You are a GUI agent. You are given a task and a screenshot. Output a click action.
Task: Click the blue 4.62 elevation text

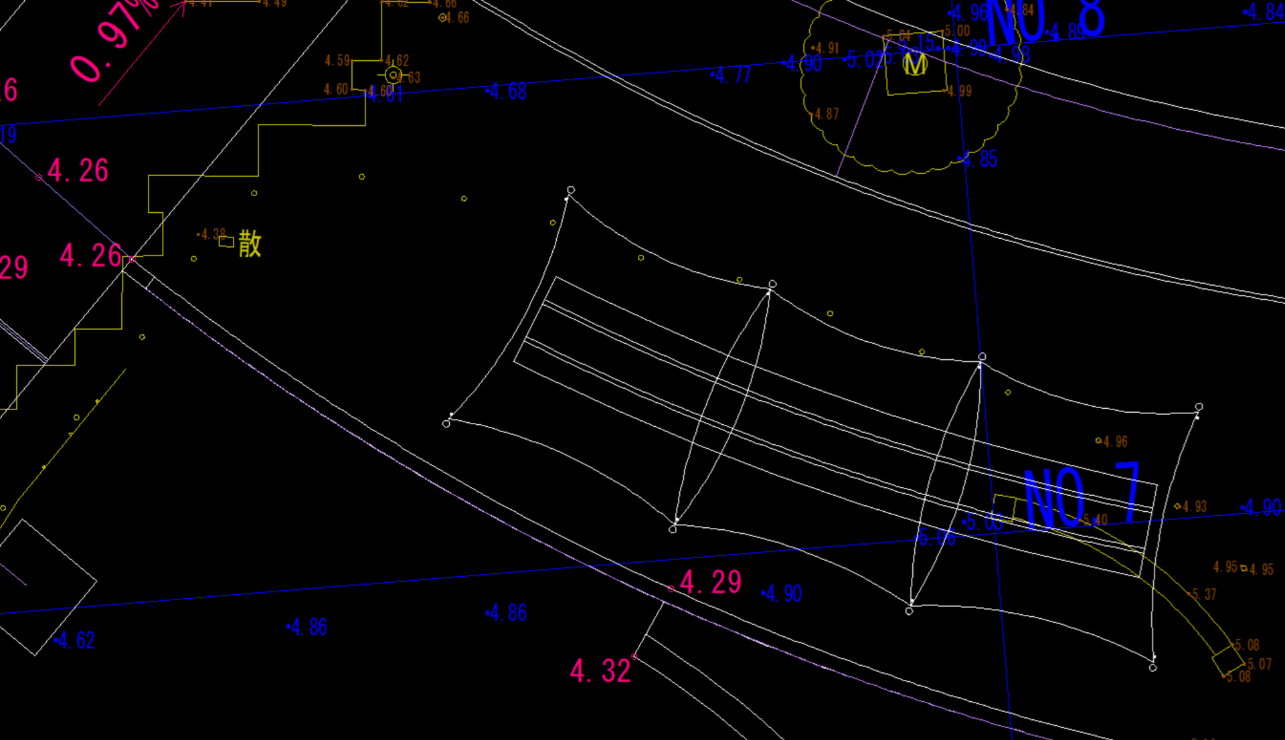point(76,641)
